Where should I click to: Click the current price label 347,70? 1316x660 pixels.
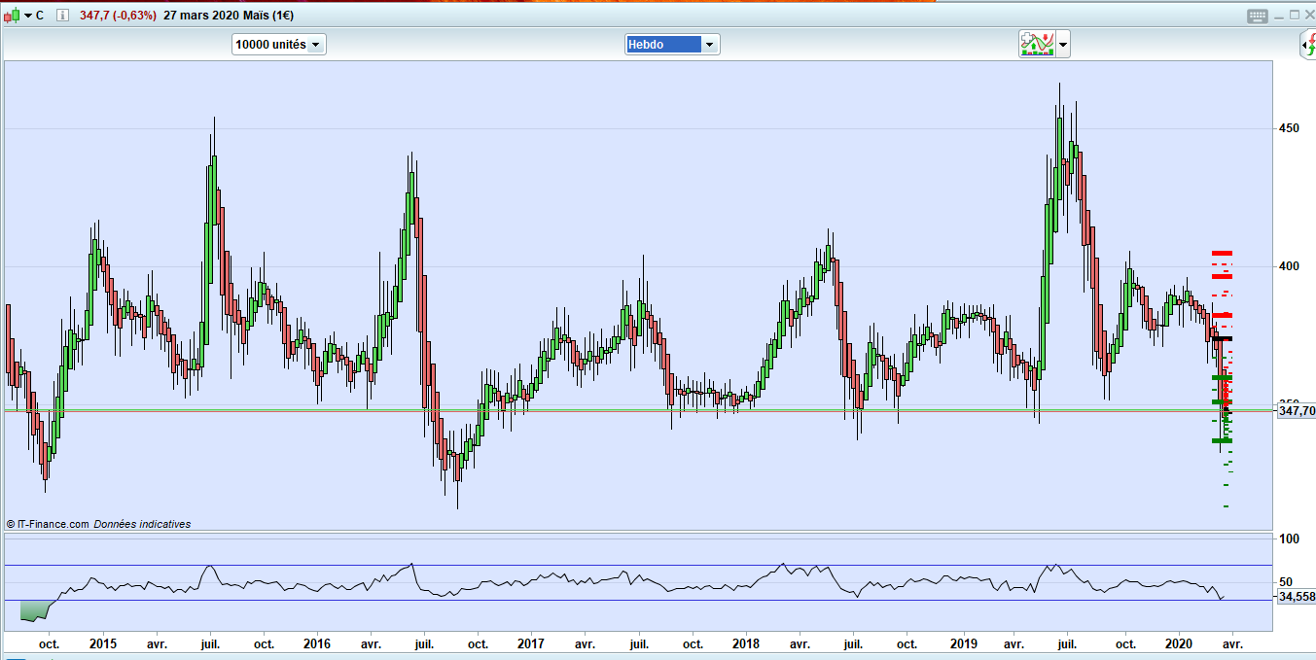tap(1296, 411)
